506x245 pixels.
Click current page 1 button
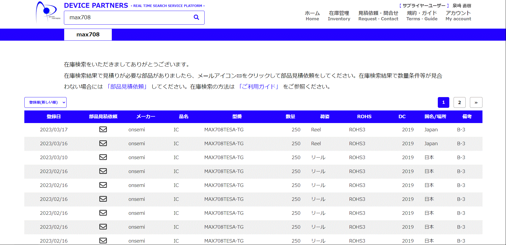pos(443,102)
